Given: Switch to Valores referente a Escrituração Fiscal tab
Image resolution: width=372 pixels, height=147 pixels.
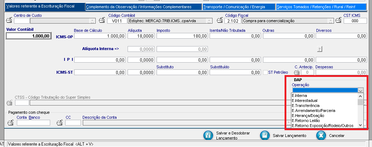Looking at the screenshot, I should pyautogui.click(x=44, y=6).
